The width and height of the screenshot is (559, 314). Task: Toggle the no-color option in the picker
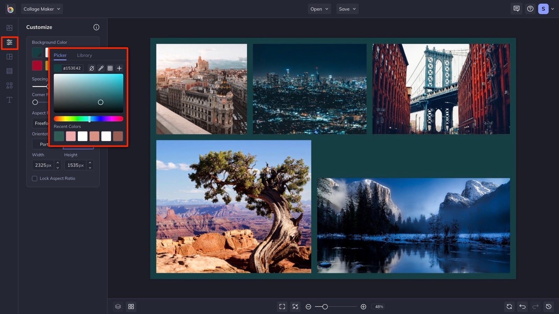[92, 68]
